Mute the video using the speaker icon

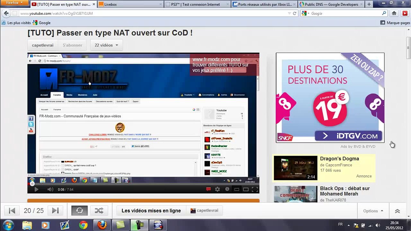tap(50, 190)
